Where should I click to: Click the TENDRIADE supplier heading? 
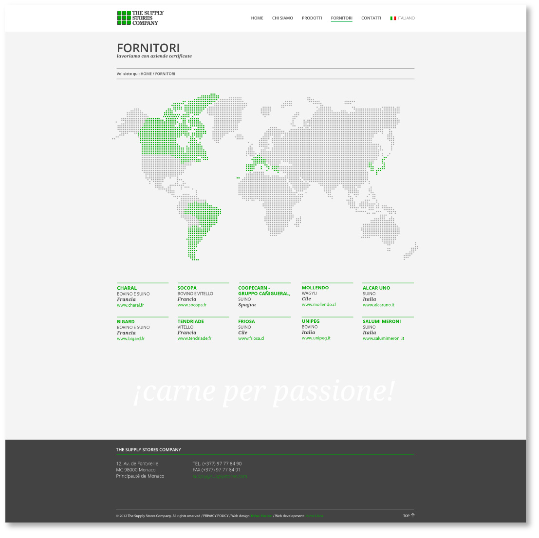[190, 321]
